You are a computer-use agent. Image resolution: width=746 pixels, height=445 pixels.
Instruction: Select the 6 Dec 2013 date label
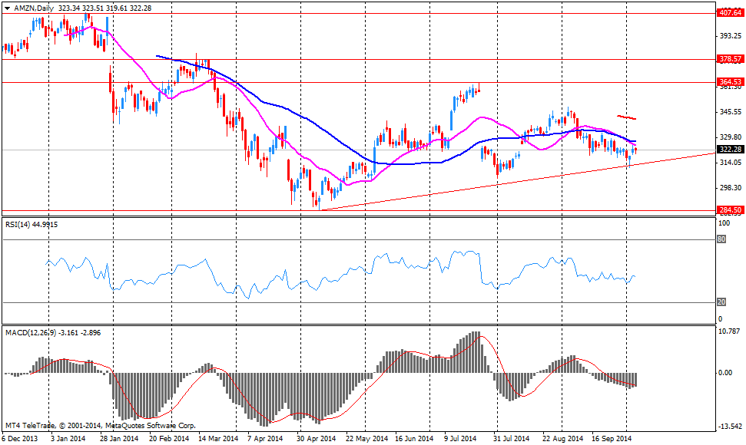tap(21, 439)
